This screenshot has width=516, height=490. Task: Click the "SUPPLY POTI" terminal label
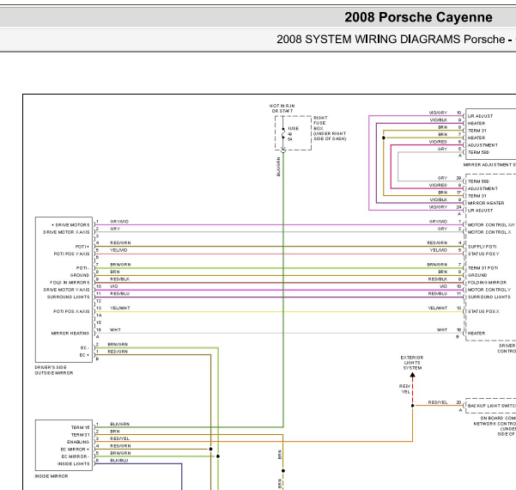pyautogui.click(x=483, y=247)
